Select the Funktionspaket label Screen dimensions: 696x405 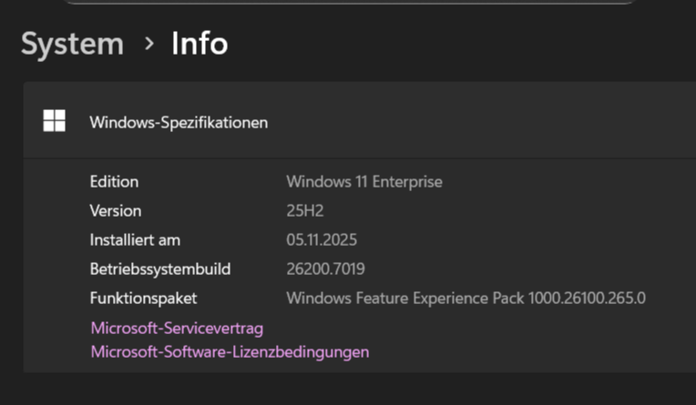tap(143, 299)
